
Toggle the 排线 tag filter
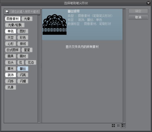[23, 44]
